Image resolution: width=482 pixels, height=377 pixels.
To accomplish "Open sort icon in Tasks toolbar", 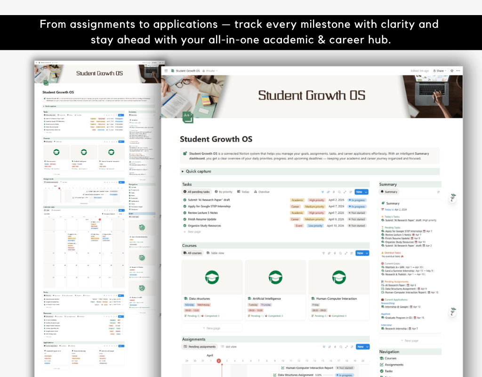I will pyautogui.click(x=328, y=192).
